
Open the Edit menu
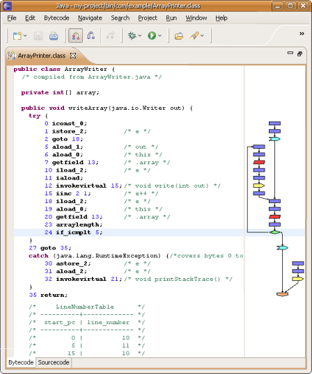click(x=30, y=18)
